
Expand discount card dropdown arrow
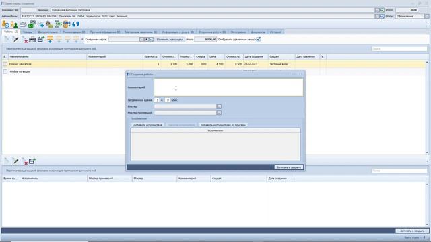coord(151,40)
